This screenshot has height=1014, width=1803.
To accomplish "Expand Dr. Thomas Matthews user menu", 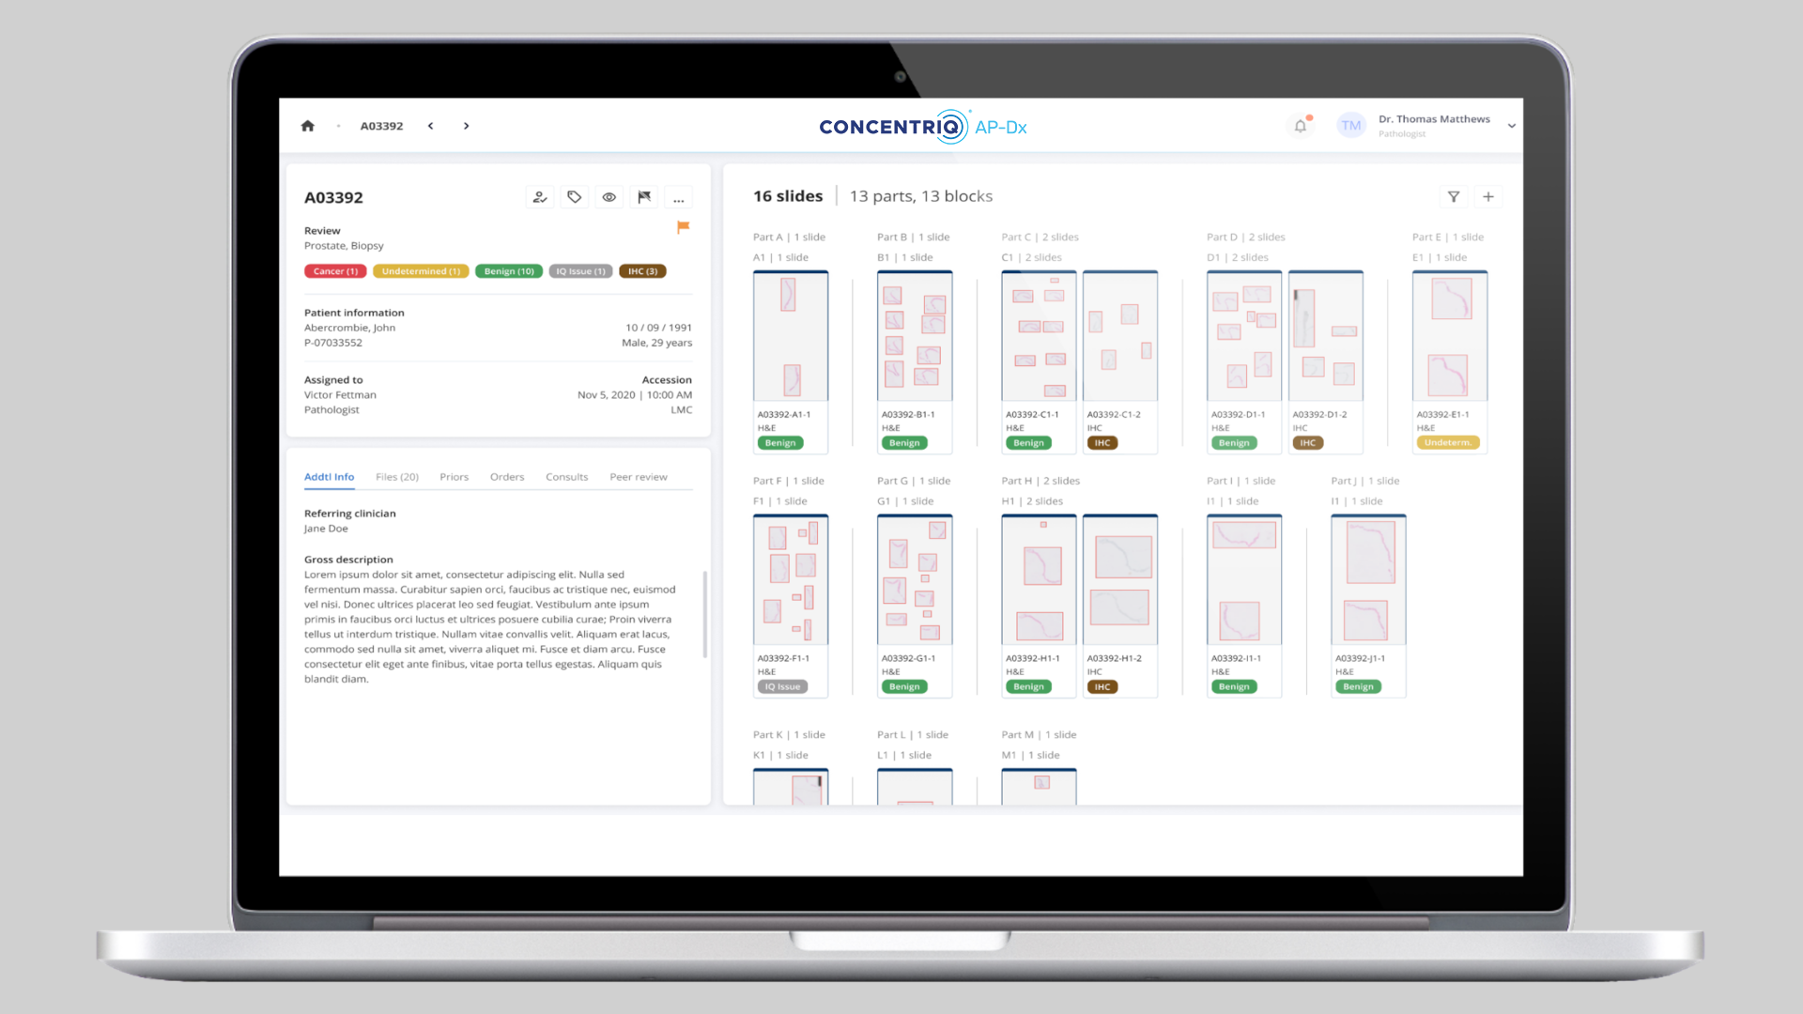I will click(1511, 126).
